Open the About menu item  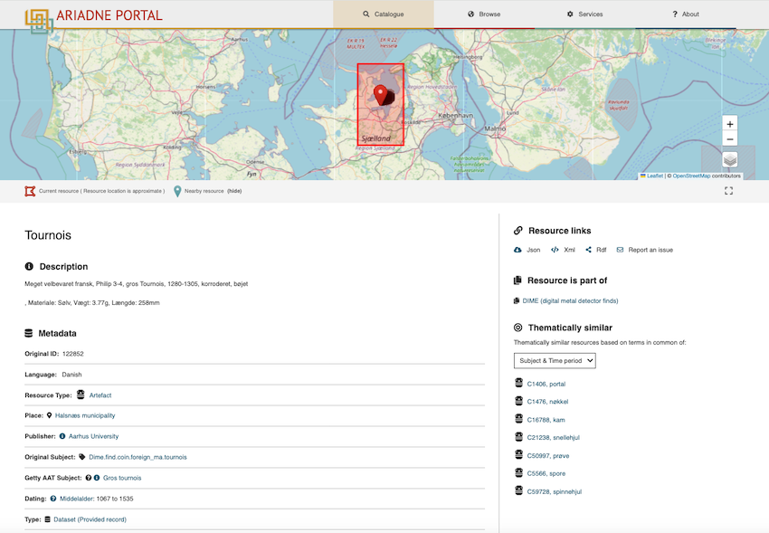[x=686, y=14]
